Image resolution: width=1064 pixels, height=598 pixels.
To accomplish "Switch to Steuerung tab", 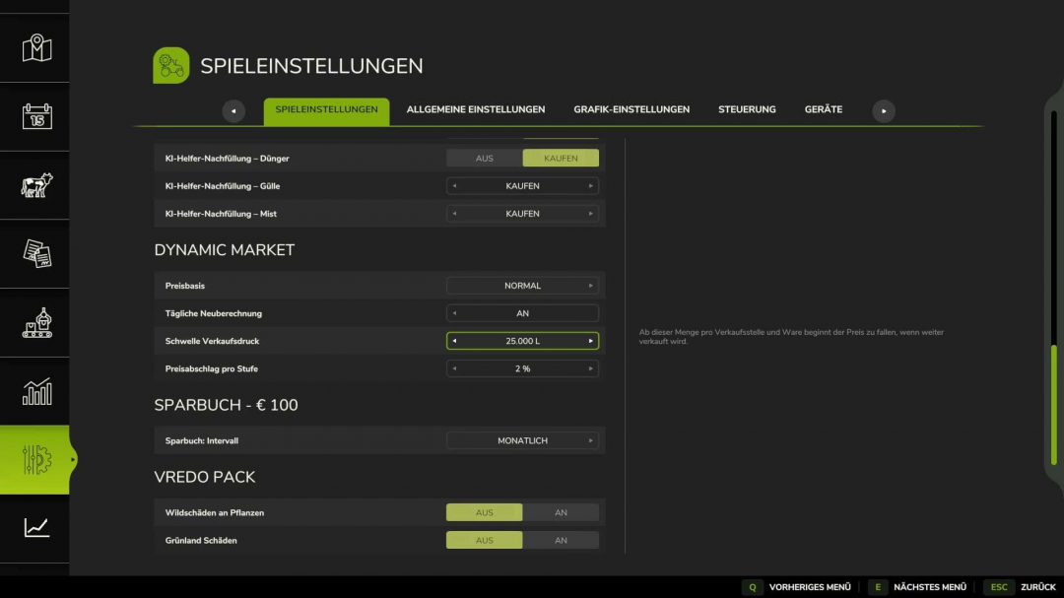I will tap(747, 109).
